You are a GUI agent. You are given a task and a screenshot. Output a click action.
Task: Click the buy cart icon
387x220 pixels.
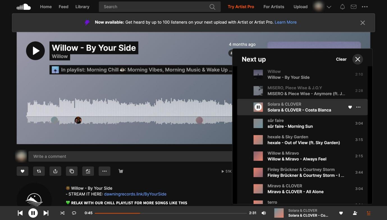[x=121, y=171]
